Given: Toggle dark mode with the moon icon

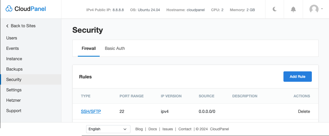Looking at the screenshot, I should 275,9.
